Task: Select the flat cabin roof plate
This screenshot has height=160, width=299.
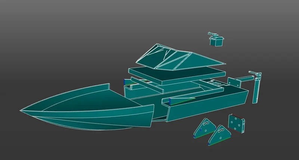Action: tap(177, 76)
